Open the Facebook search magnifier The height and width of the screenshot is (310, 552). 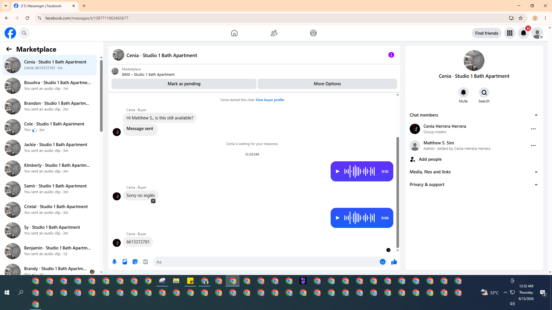[24, 33]
